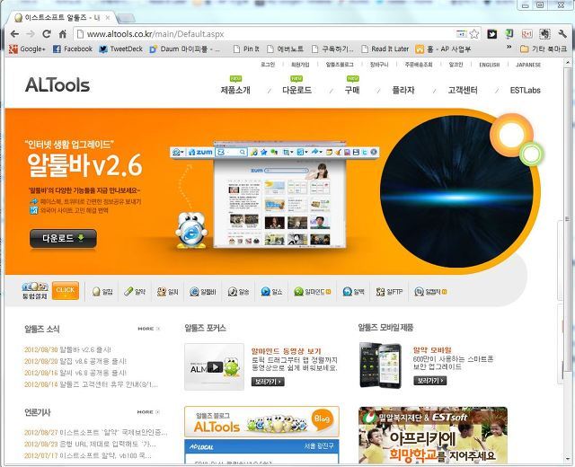The width and height of the screenshot is (575, 467).
Task: Open the green Evernote clipper extension
Action: (509, 34)
